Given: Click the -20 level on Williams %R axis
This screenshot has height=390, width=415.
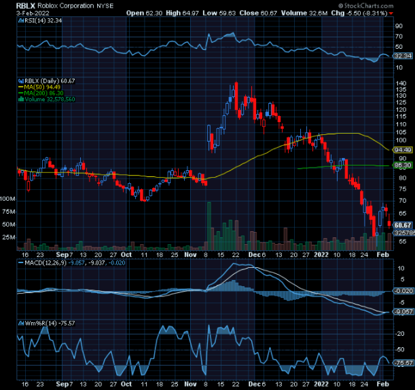Looking at the screenshot, I should [399, 334].
